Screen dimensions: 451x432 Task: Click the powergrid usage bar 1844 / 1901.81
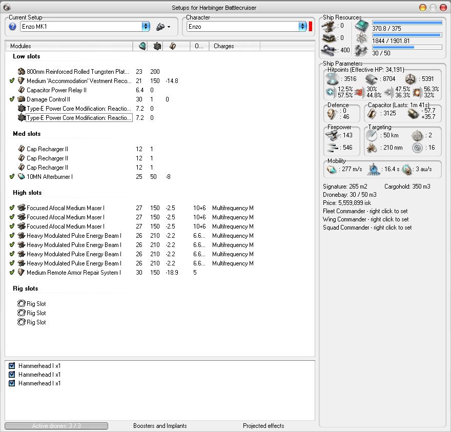[407, 35]
